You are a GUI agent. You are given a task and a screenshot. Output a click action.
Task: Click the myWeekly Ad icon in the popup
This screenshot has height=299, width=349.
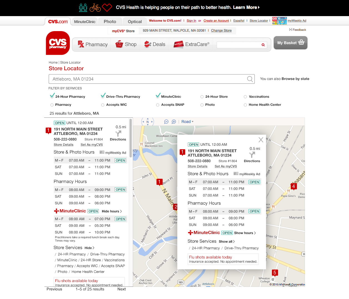(236, 174)
